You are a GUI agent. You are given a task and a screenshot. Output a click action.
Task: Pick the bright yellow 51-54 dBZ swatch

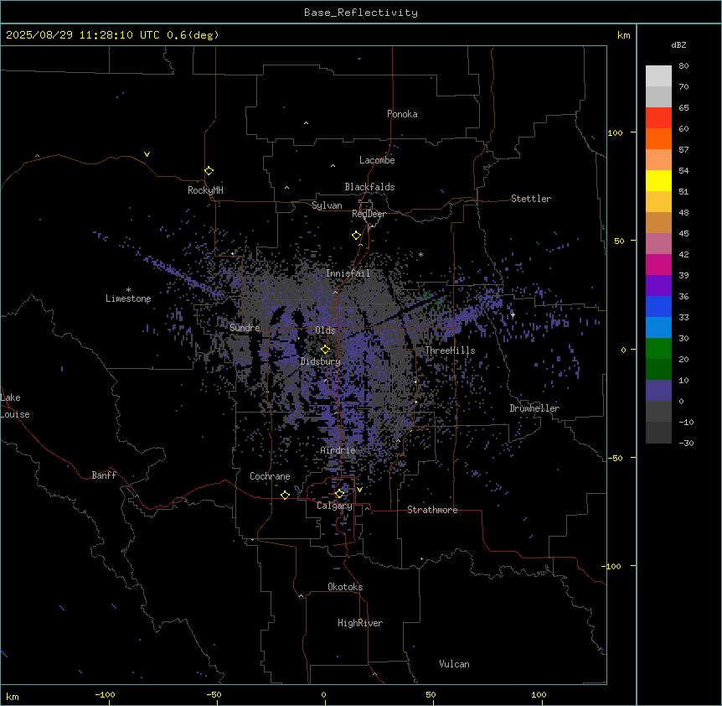coord(658,181)
